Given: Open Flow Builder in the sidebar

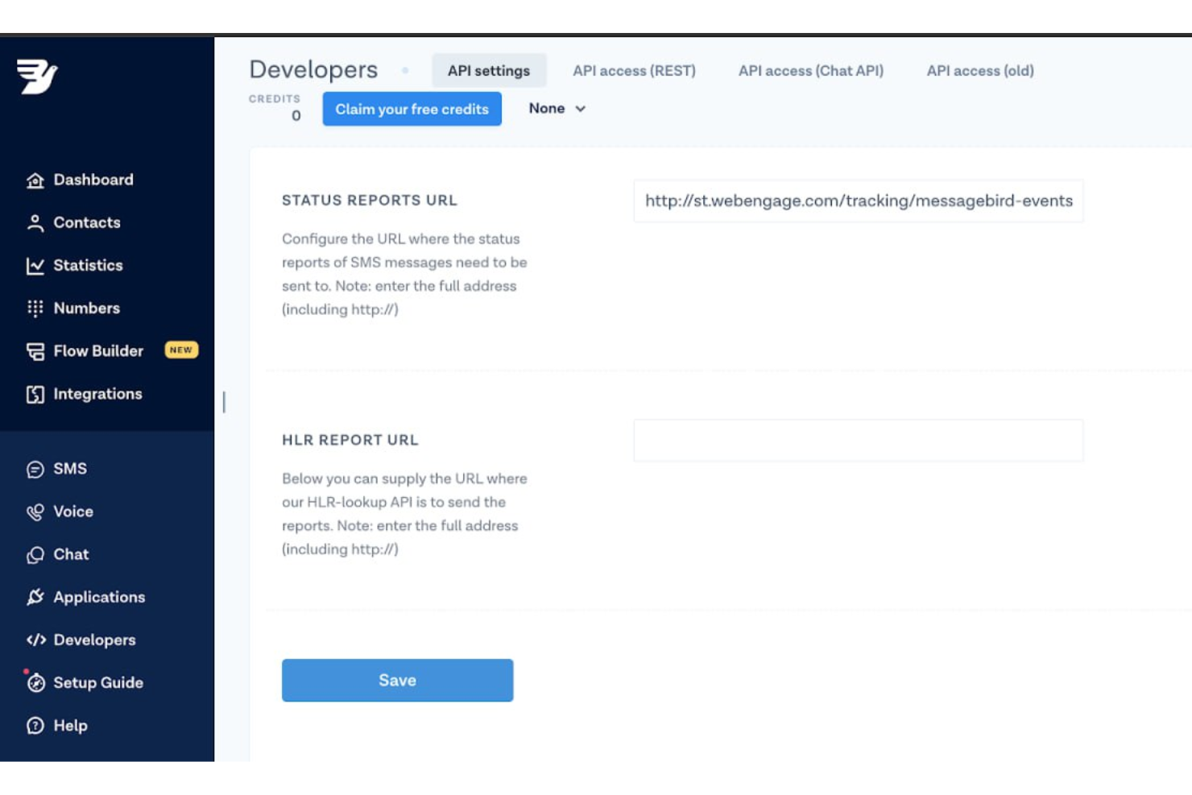Looking at the screenshot, I should (x=98, y=350).
